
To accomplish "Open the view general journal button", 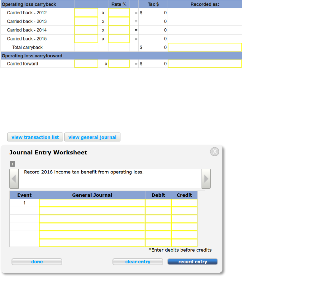I will point(92,137).
